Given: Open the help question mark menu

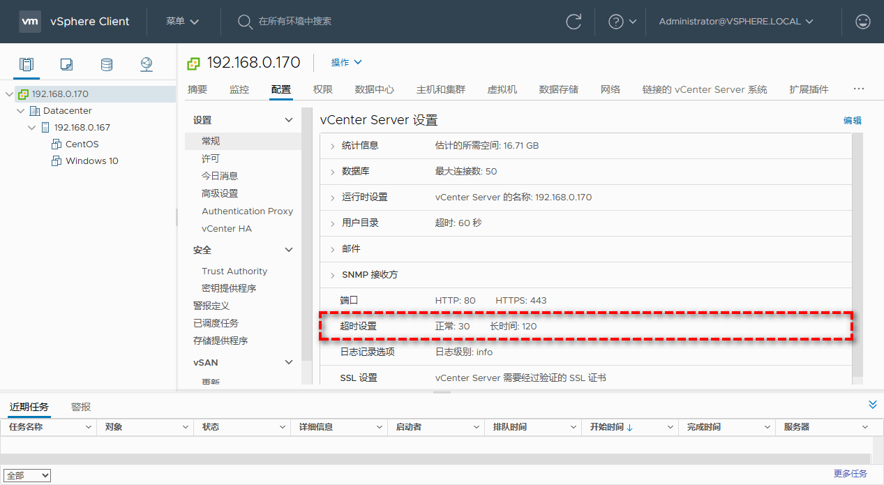Looking at the screenshot, I should (x=622, y=22).
